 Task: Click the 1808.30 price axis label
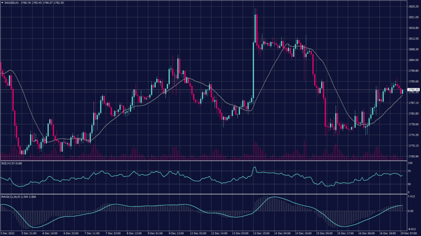point(413,50)
